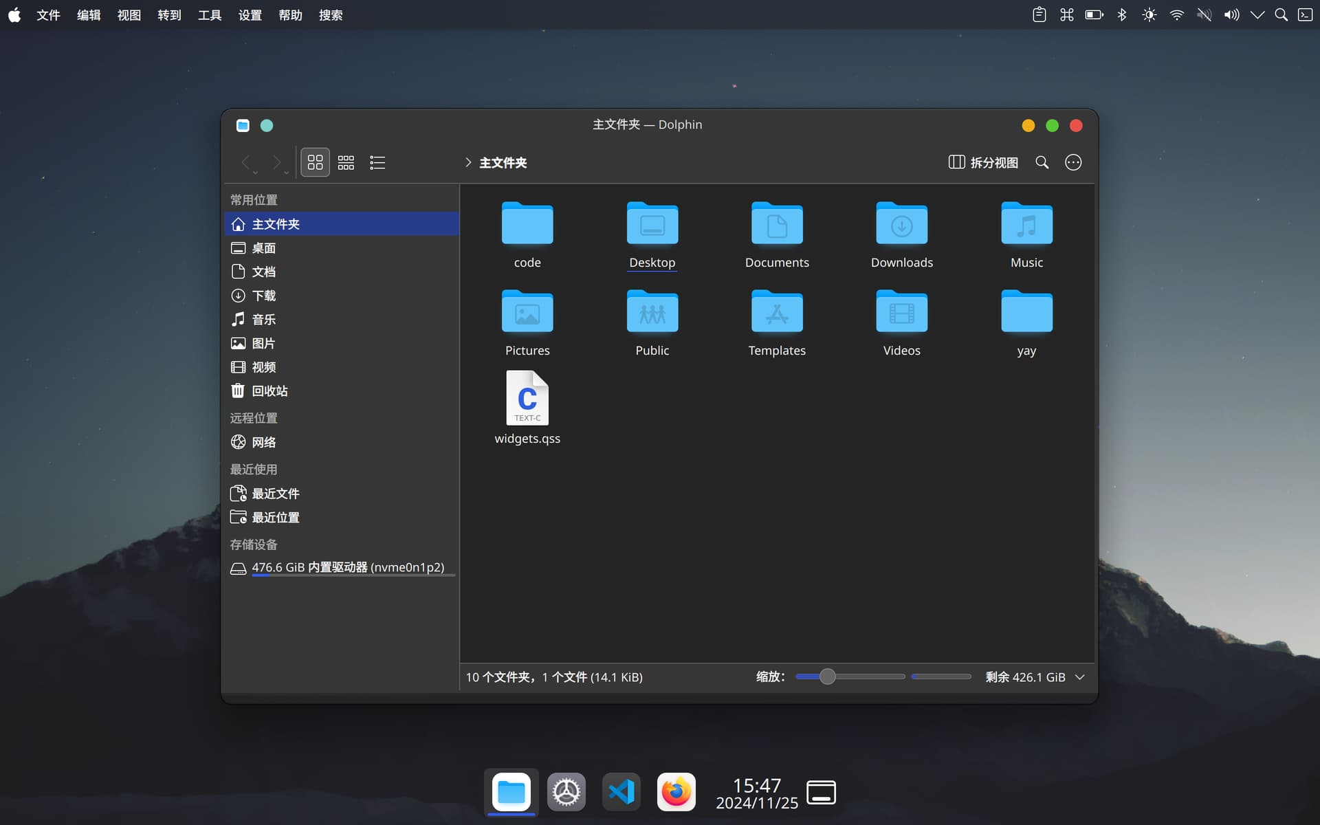Screen dimensions: 1320x825
Task: Open the search magnifier in Dolphin toolbar
Action: [1042, 162]
